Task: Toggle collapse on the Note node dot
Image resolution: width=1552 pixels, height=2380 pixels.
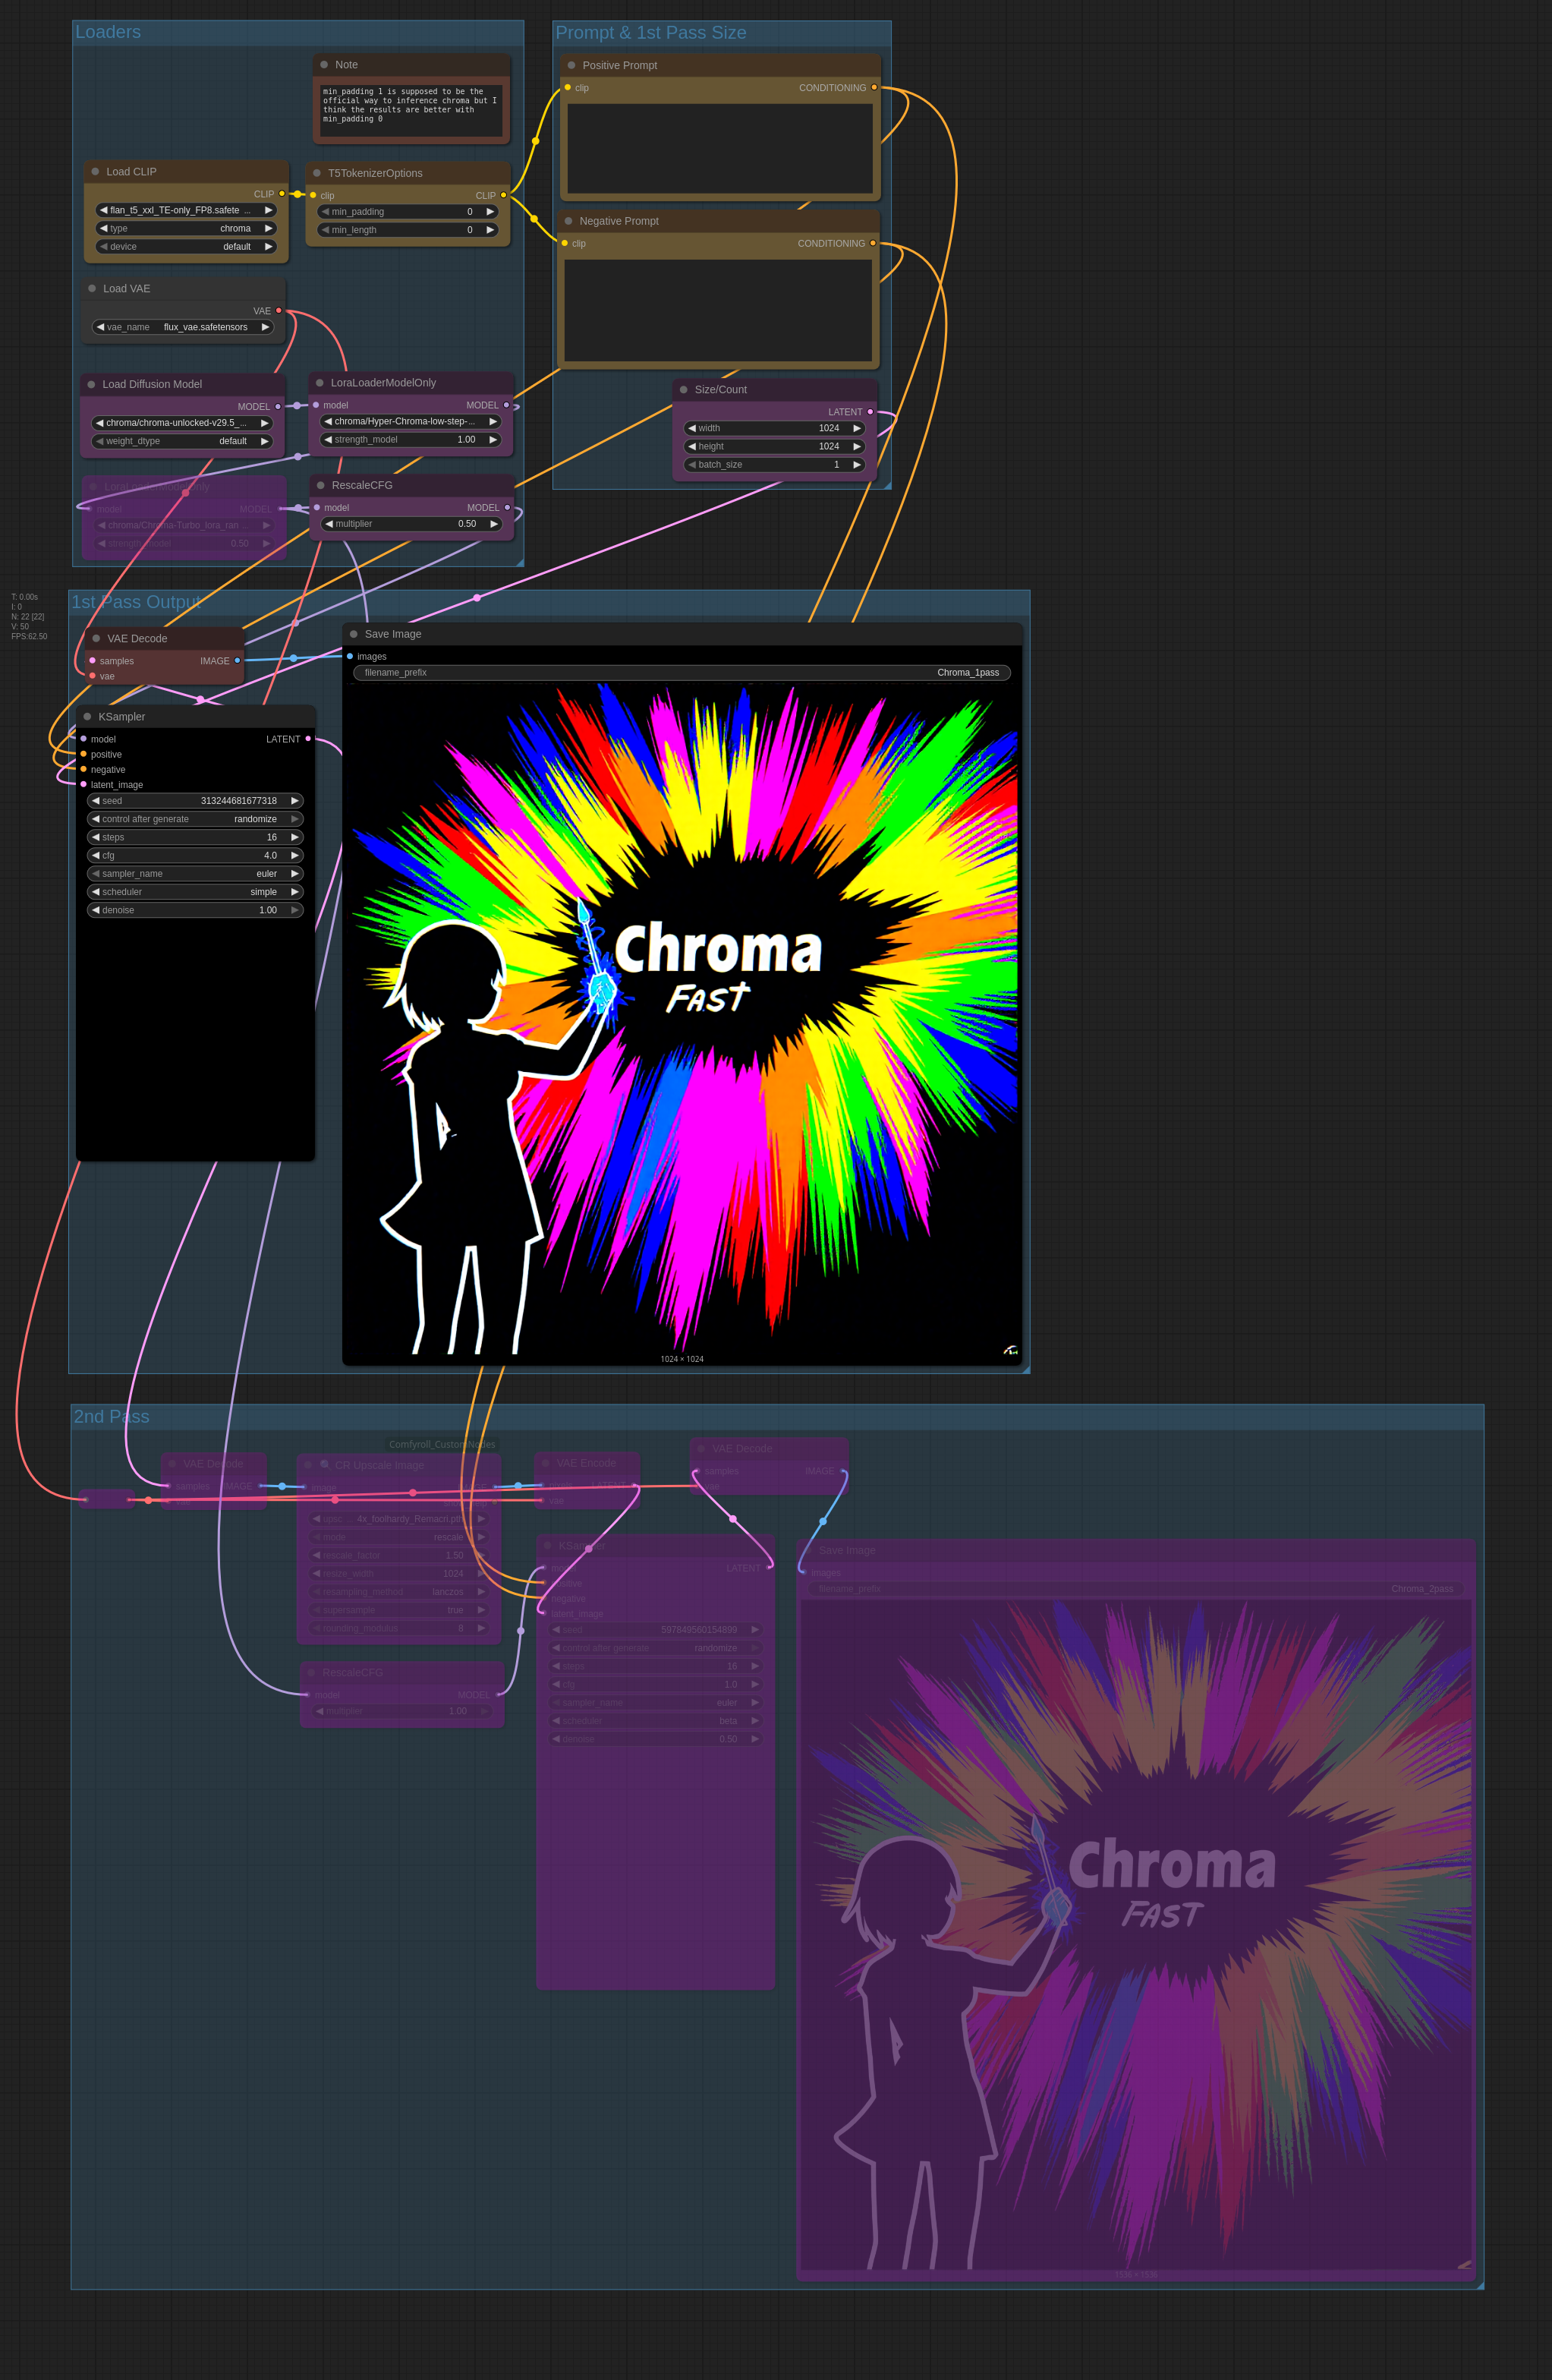Action: pos(324,65)
